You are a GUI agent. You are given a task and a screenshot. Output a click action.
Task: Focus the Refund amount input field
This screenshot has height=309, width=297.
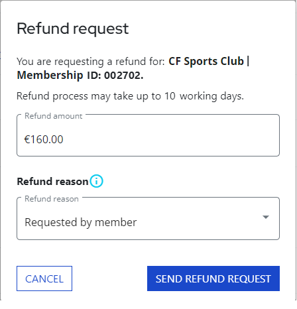coord(148,135)
